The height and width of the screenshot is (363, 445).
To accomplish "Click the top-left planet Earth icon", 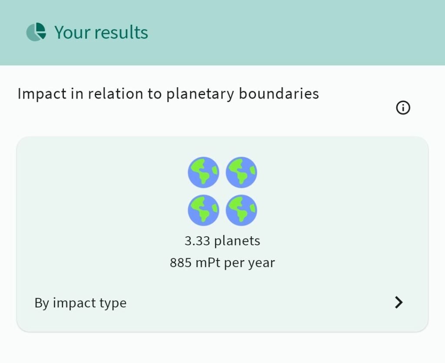I will 203,172.
